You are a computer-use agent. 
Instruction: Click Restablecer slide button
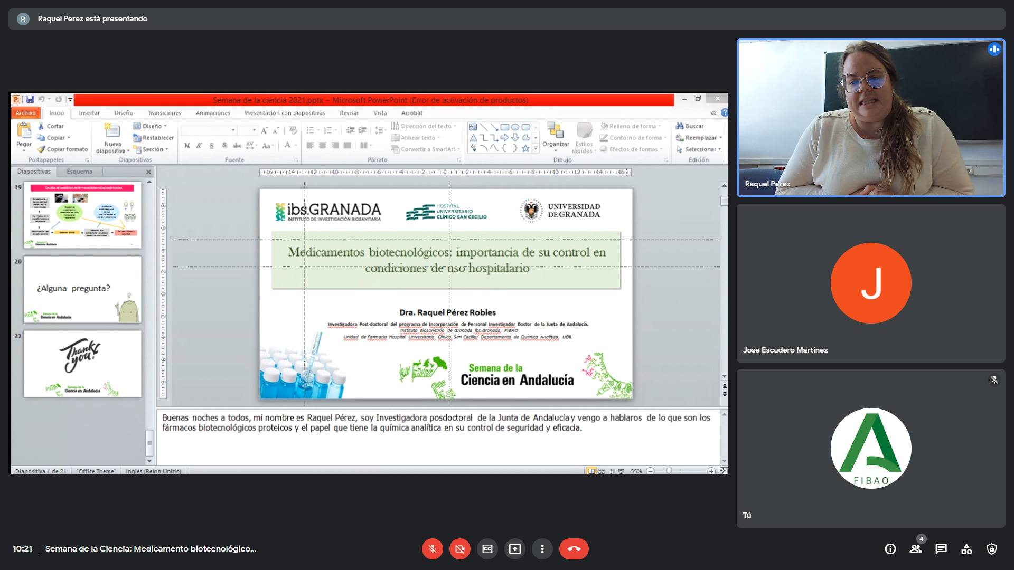point(153,138)
